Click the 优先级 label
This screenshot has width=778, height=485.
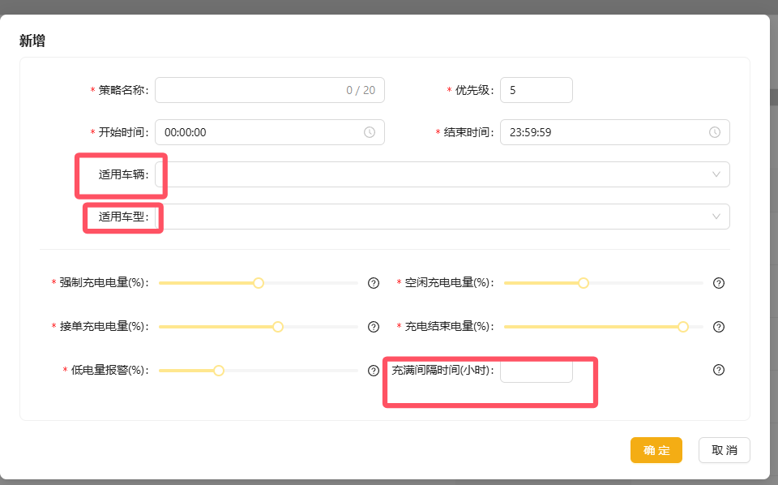(x=474, y=90)
